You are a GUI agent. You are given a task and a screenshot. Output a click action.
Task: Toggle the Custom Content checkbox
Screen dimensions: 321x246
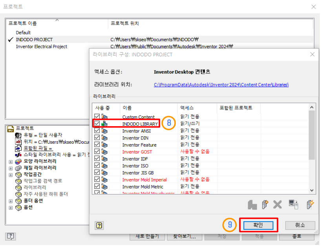(x=97, y=116)
